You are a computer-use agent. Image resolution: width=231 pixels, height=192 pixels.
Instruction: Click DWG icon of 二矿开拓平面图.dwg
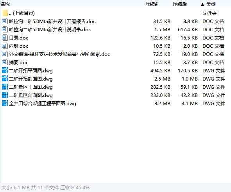5,70
